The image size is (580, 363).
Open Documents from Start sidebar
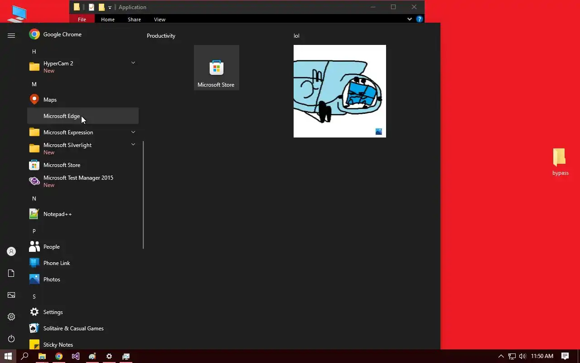11,273
